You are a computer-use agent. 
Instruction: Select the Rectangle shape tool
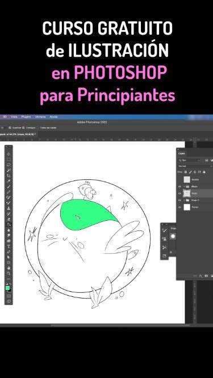click(x=9, y=262)
